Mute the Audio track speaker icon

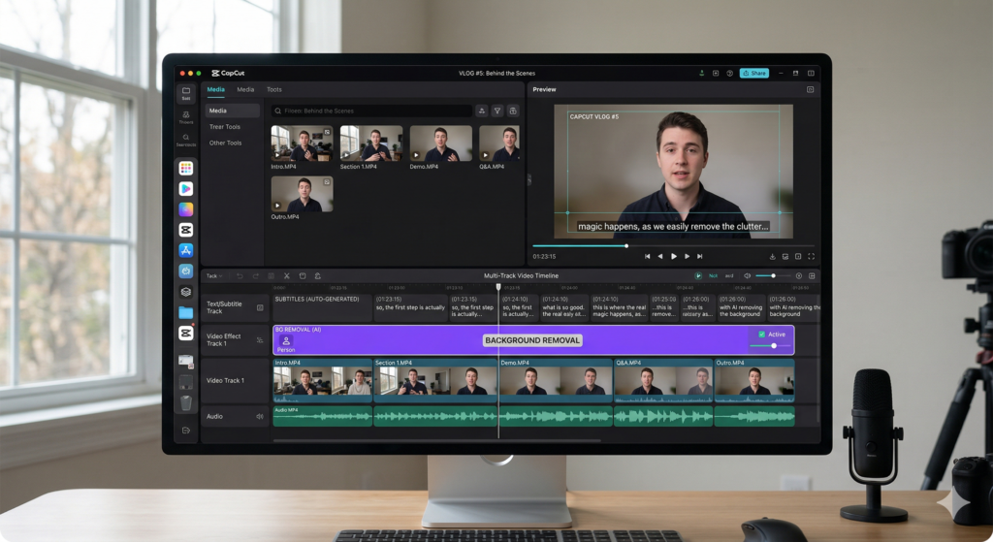click(x=260, y=417)
